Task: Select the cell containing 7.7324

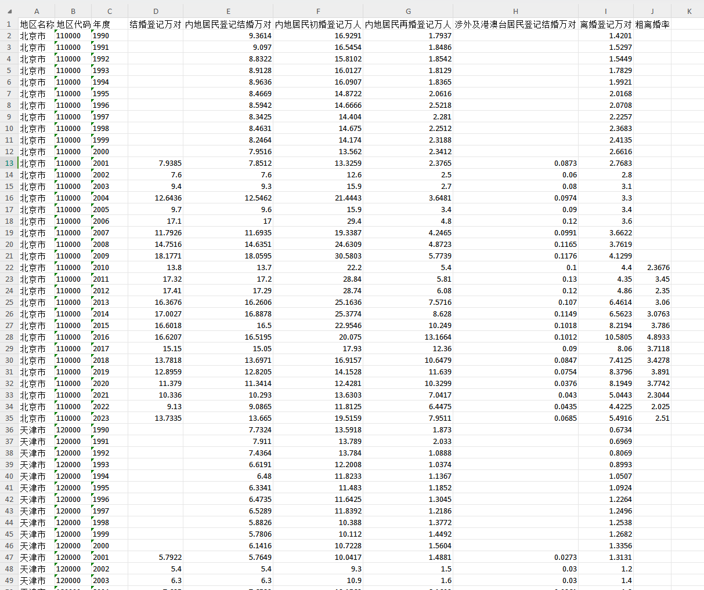Action: click(x=228, y=429)
